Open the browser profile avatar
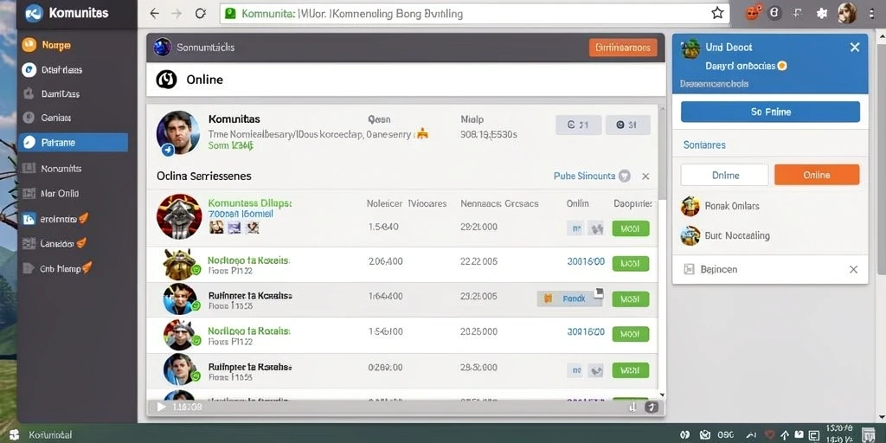 coord(846,12)
